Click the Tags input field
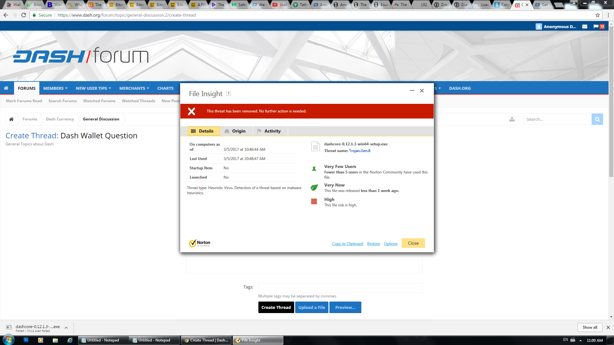Viewport: 614px width, 345px height. tap(340, 288)
